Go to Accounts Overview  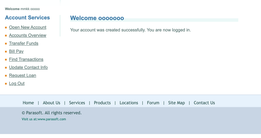pos(28,35)
